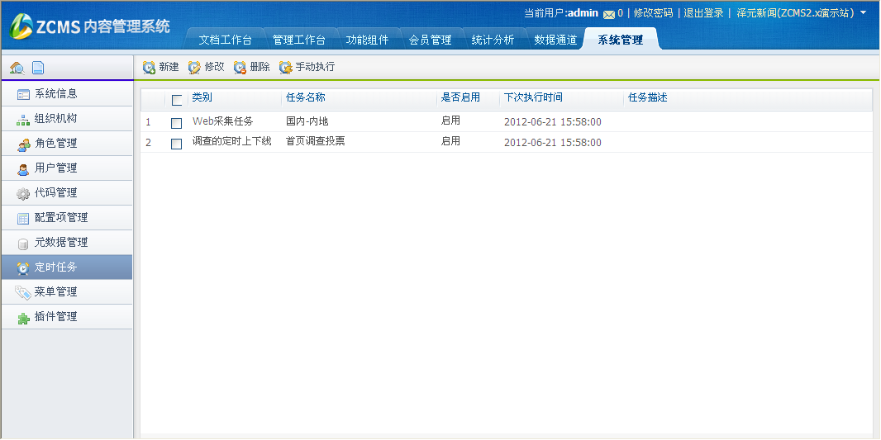Click the 插件管理 puzzle piece icon
Screen dimensions: 881x440
pos(23,317)
